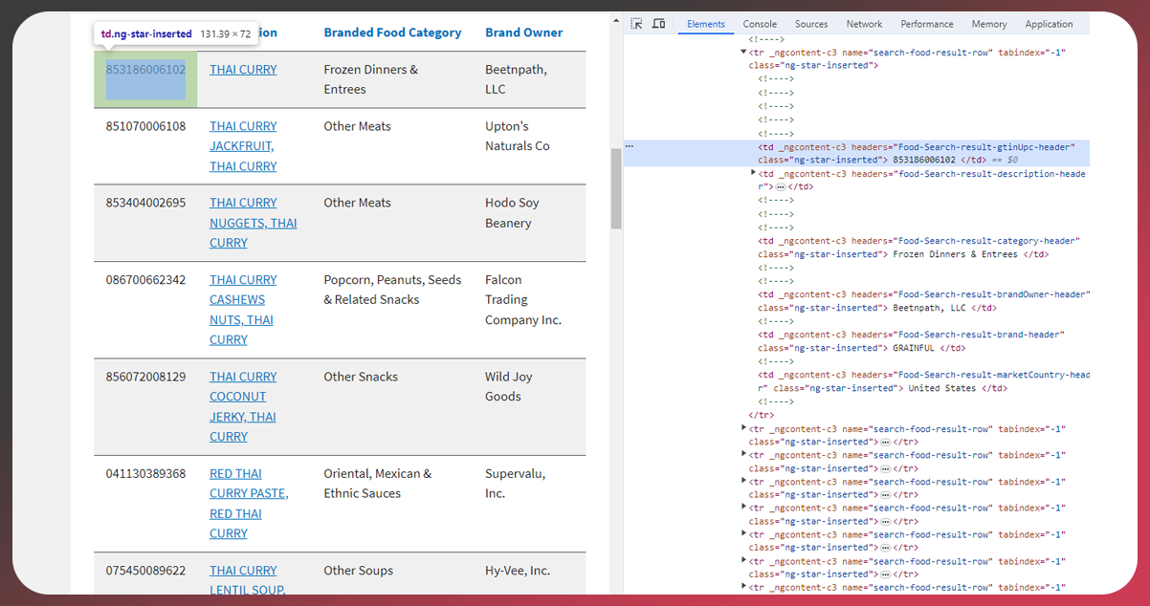Select the Performance tab
The image size is (1150, 606).
click(x=926, y=24)
